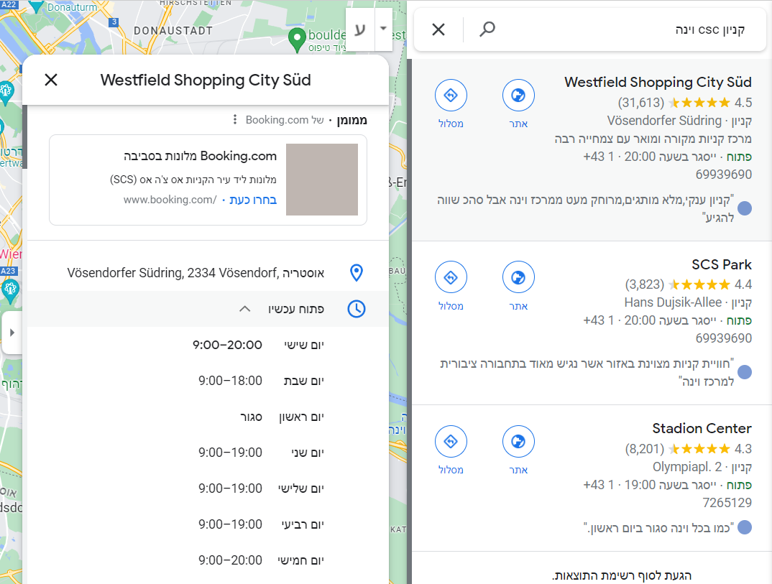Open the three-dot menu beside the Booking.com ad
Viewport: 772px width, 584px height.
click(235, 119)
